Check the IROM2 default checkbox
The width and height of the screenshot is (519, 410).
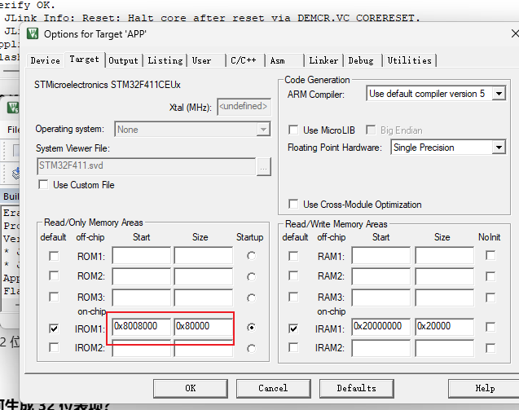[x=54, y=348]
